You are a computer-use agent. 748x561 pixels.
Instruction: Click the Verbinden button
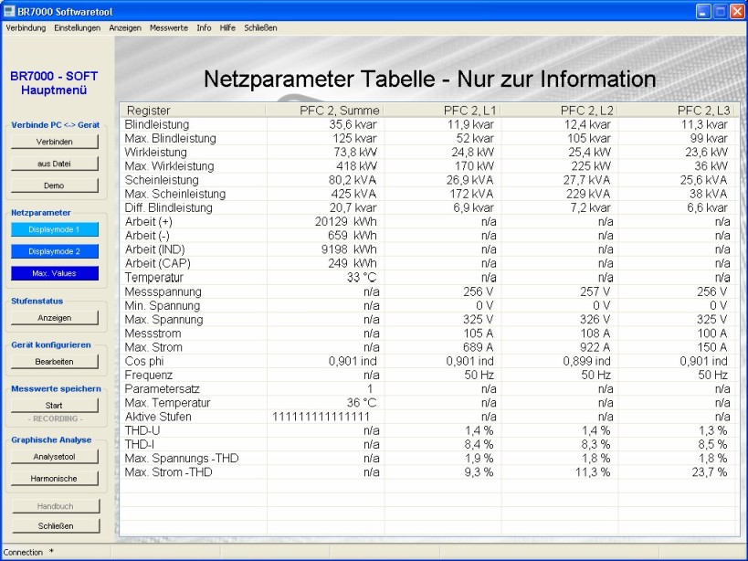click(55, 142)
